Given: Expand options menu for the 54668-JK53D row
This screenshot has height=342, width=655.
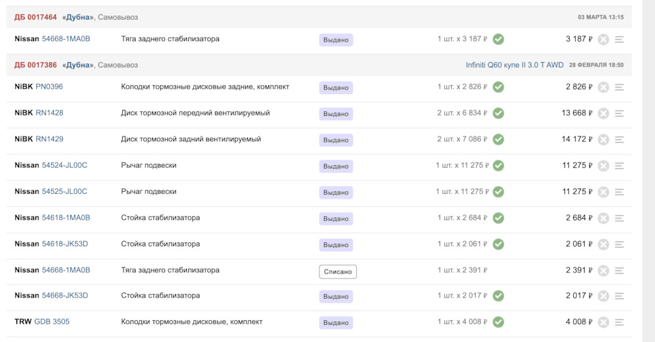Looking at the screenshot, I should (x=620, y=296).
